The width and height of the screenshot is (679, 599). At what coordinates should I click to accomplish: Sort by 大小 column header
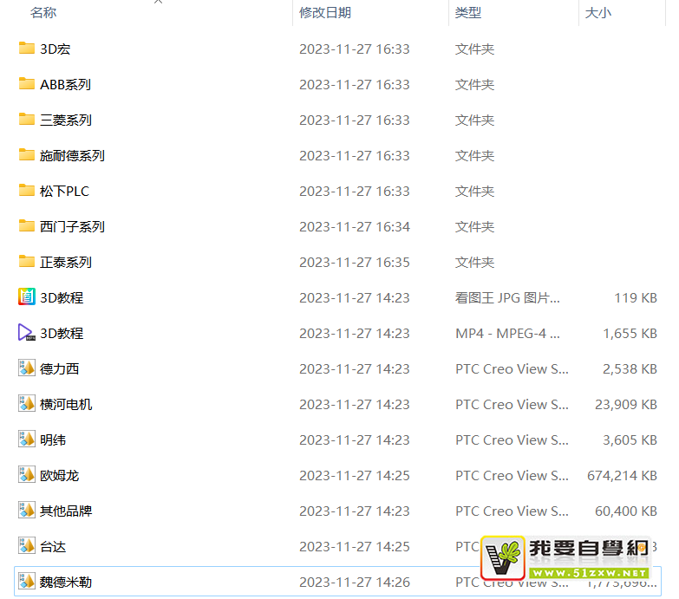click(x=598, y=13)
